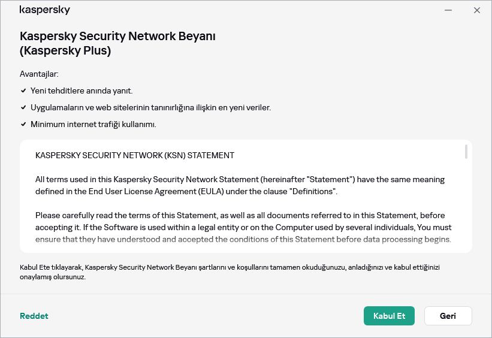
Task: Click checkmark beside "Yeni tehditlere anında yanıt"
Action: 23,91
